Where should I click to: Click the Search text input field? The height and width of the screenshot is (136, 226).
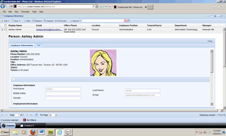[103, 21]
